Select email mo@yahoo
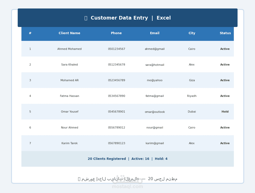The image size is (255, 193). click(x=155, y=80)
